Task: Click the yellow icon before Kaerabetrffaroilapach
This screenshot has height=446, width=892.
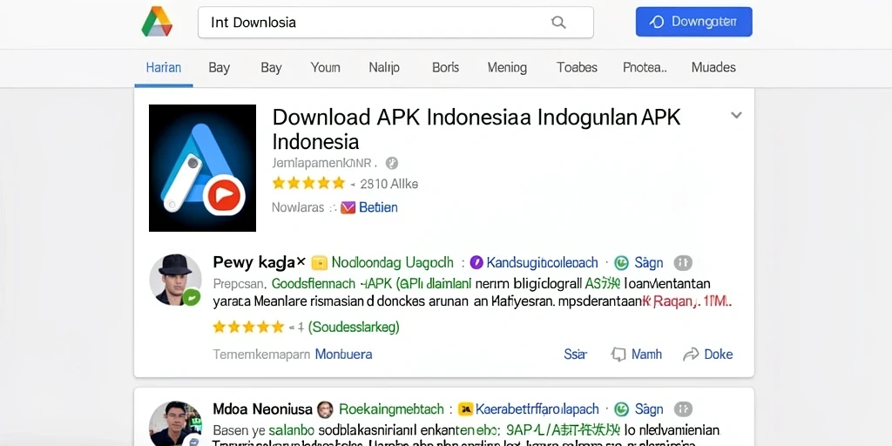Action: pyautogui.click(x=466, y=409)
